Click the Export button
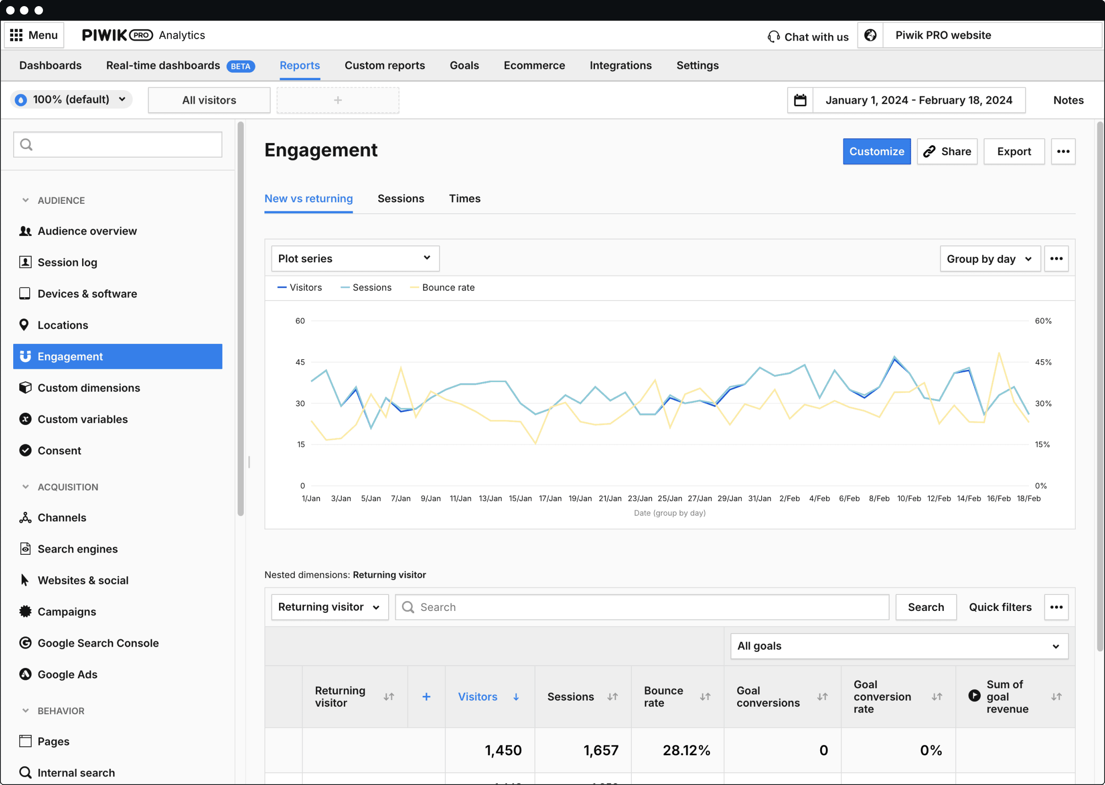The image size is (1105, 785). tap(1013, 151)
